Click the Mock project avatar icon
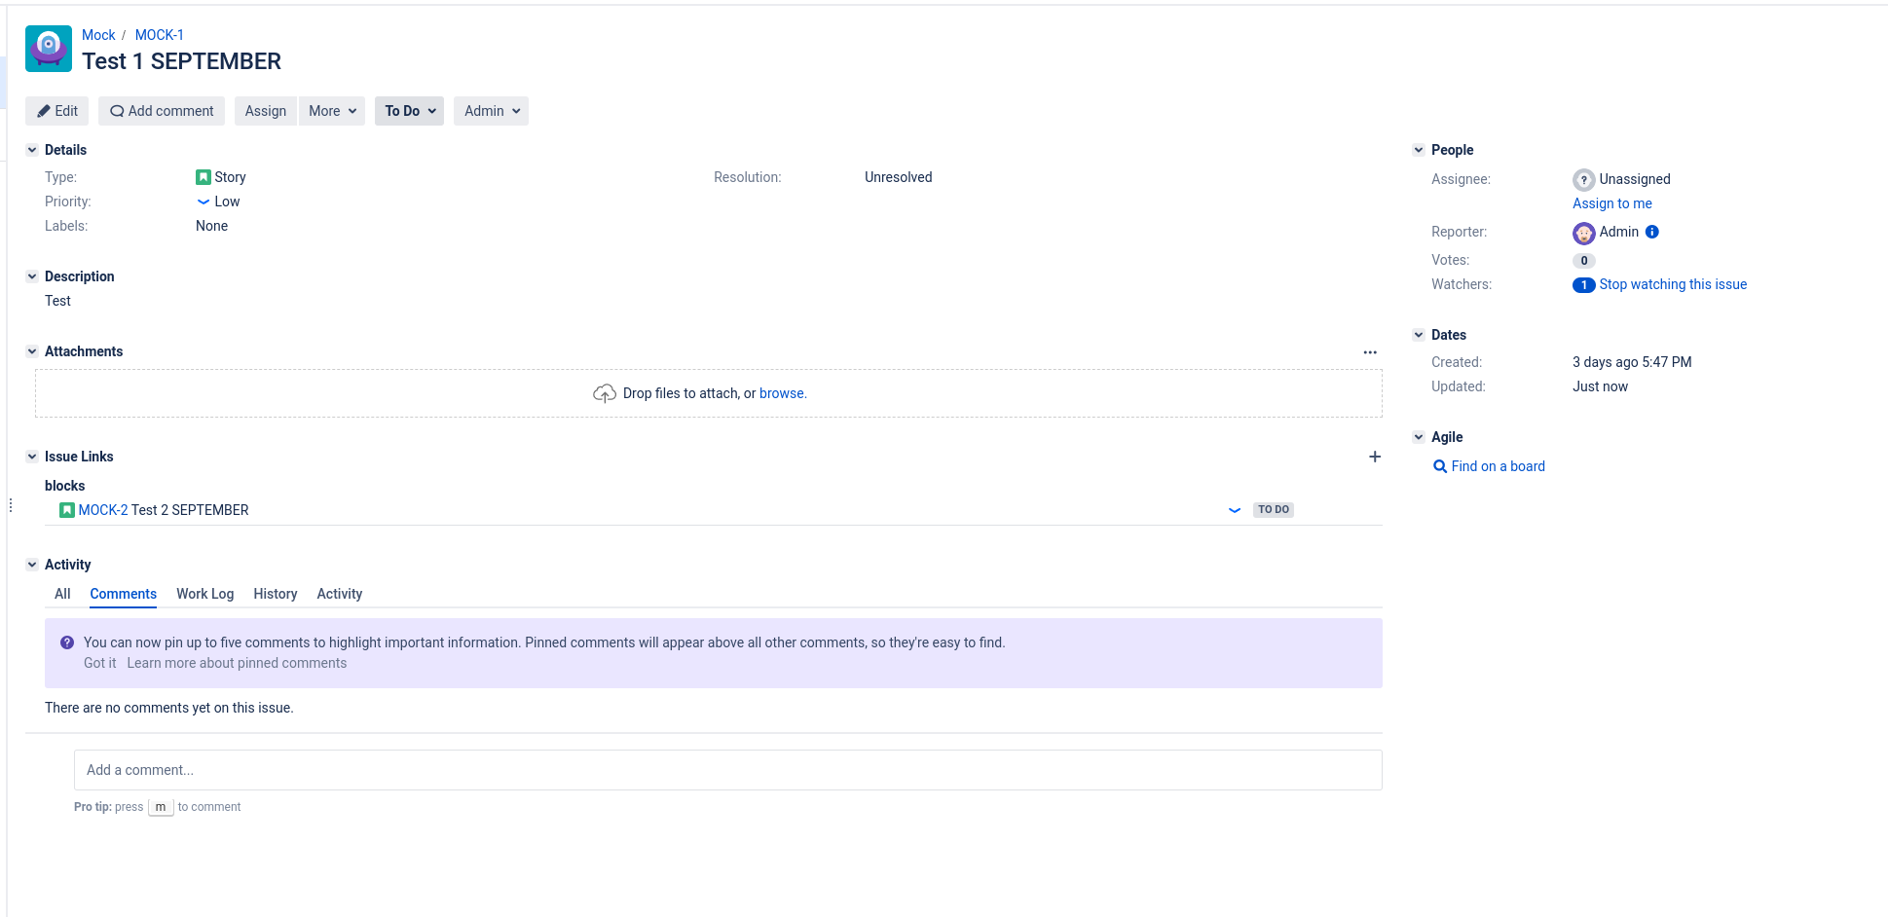 [48, 48]
